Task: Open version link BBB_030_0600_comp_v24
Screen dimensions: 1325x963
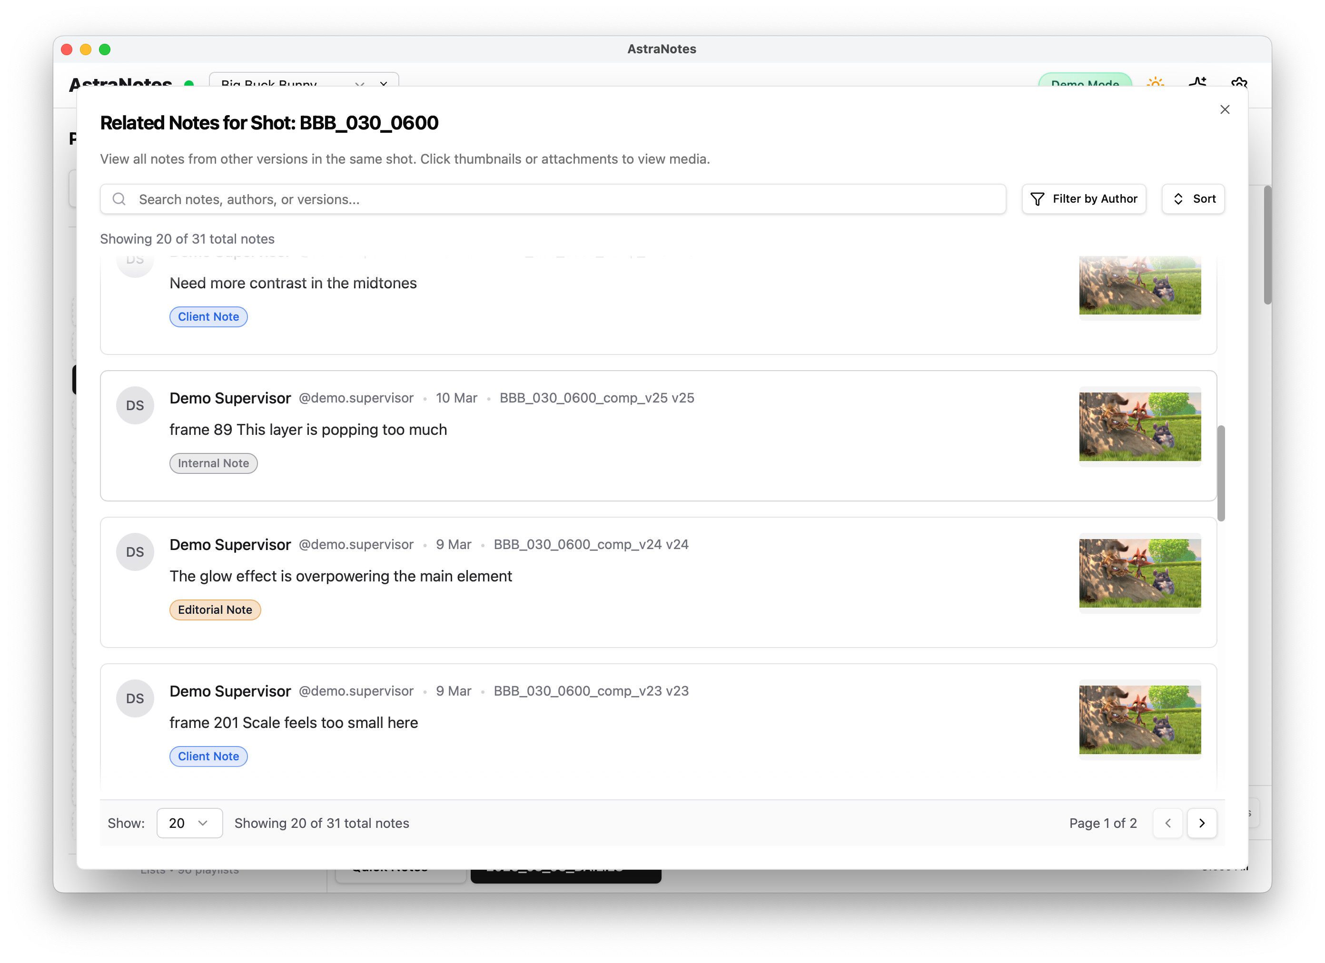Action: (x=591, y=544)
